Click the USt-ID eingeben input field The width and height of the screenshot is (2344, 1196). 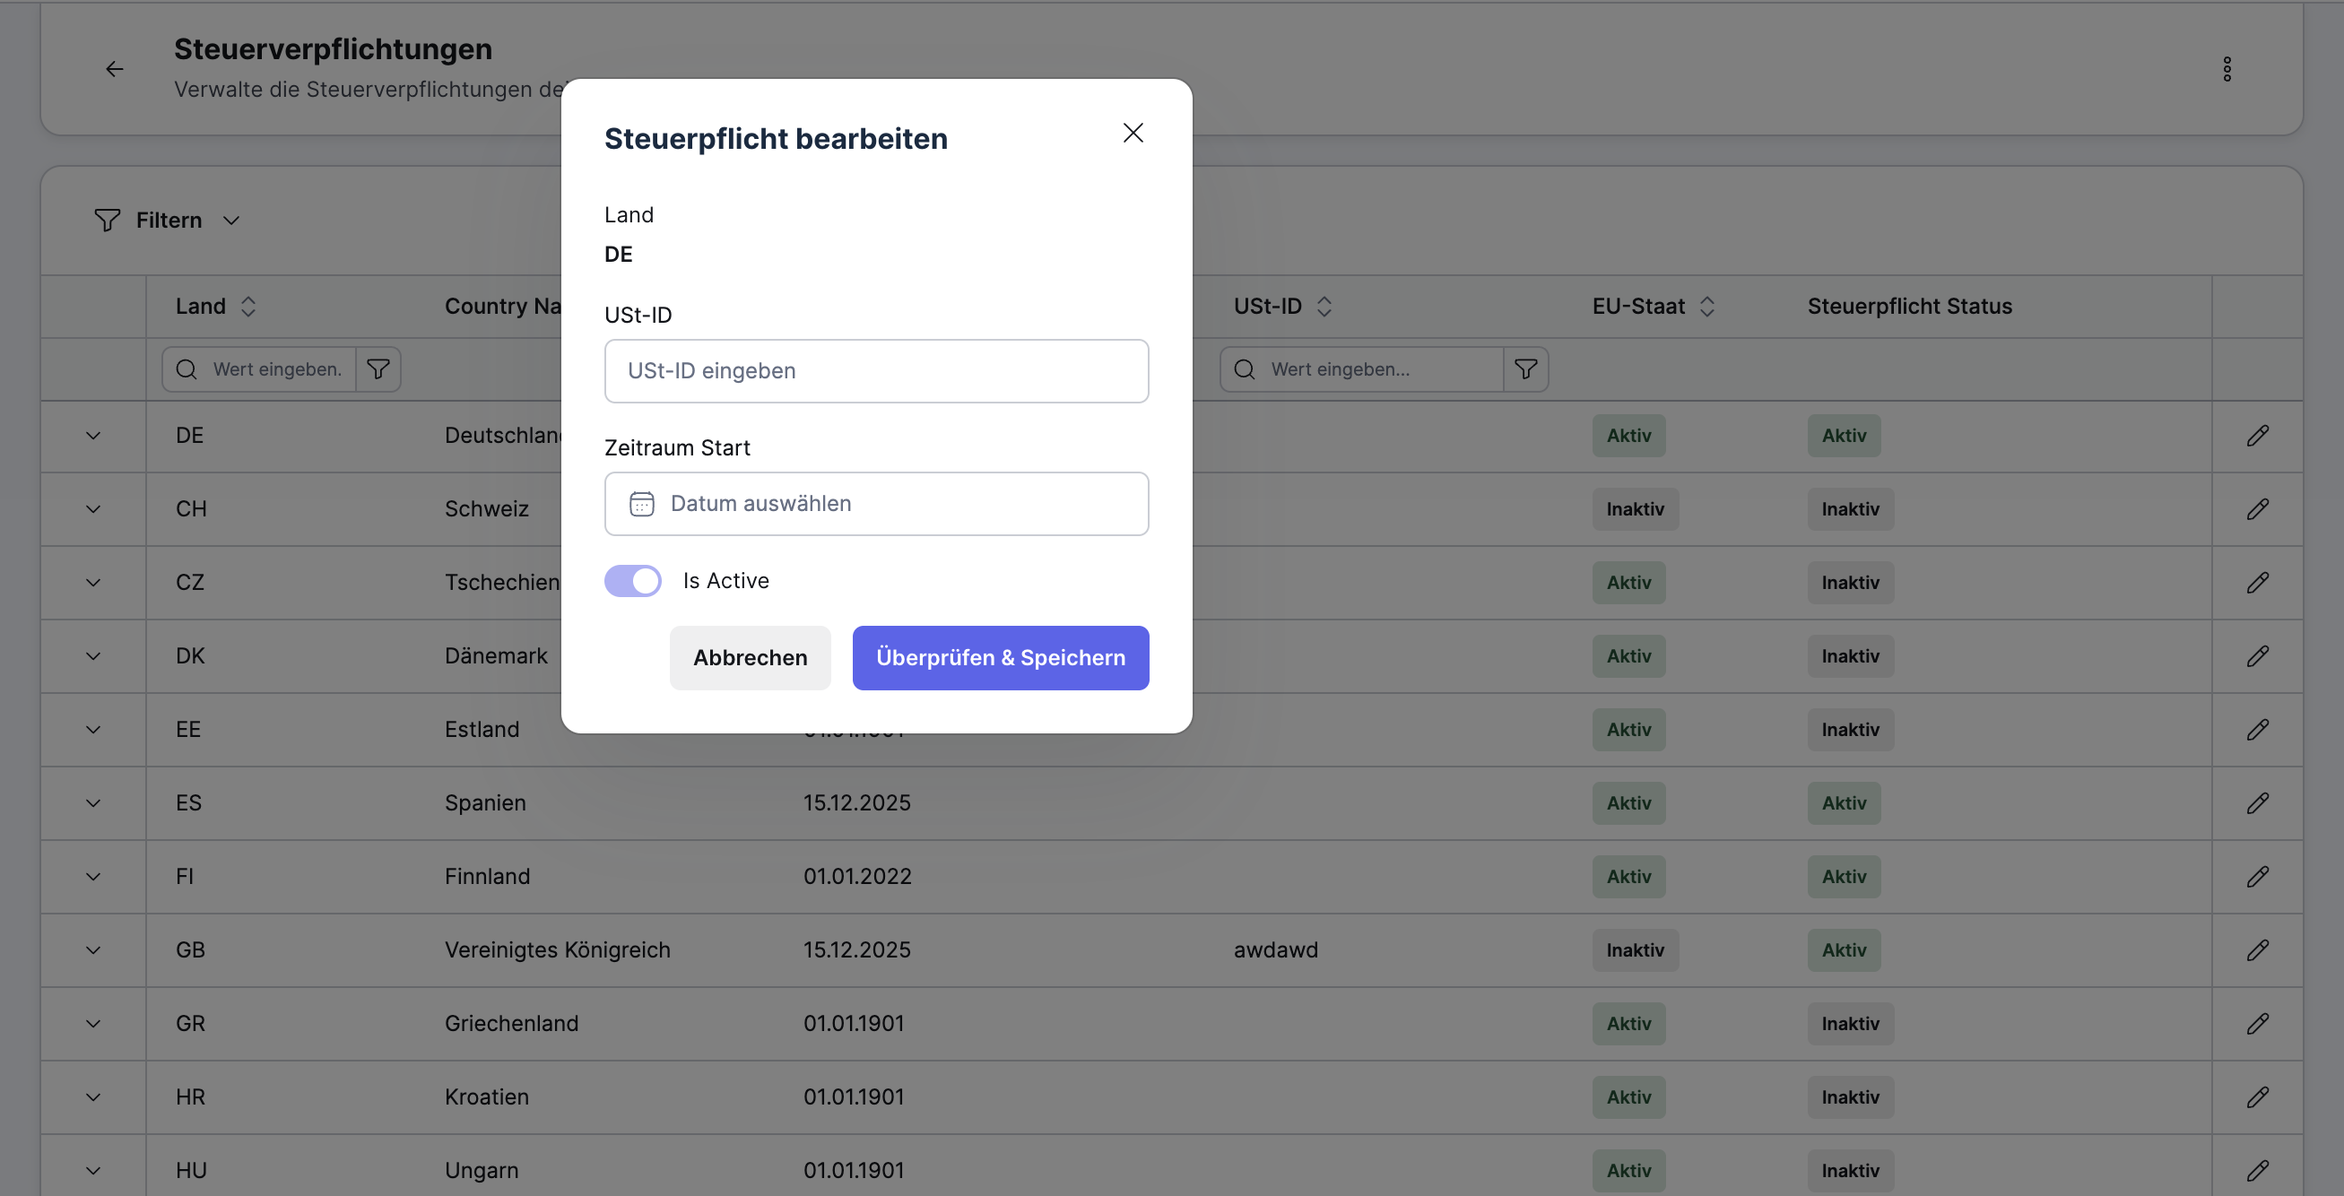tap(875, 371)
